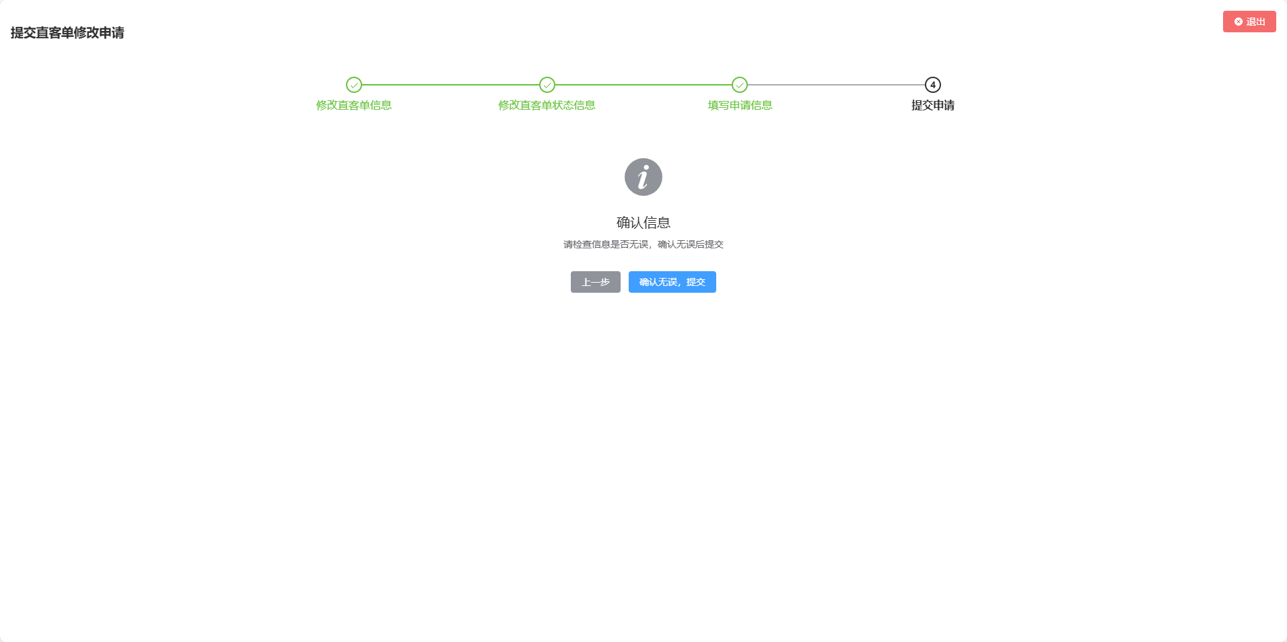This screenshot has width=1287, height=642.
Task: Submit with the 确认无误，提交 button
Action: [672, 282]
